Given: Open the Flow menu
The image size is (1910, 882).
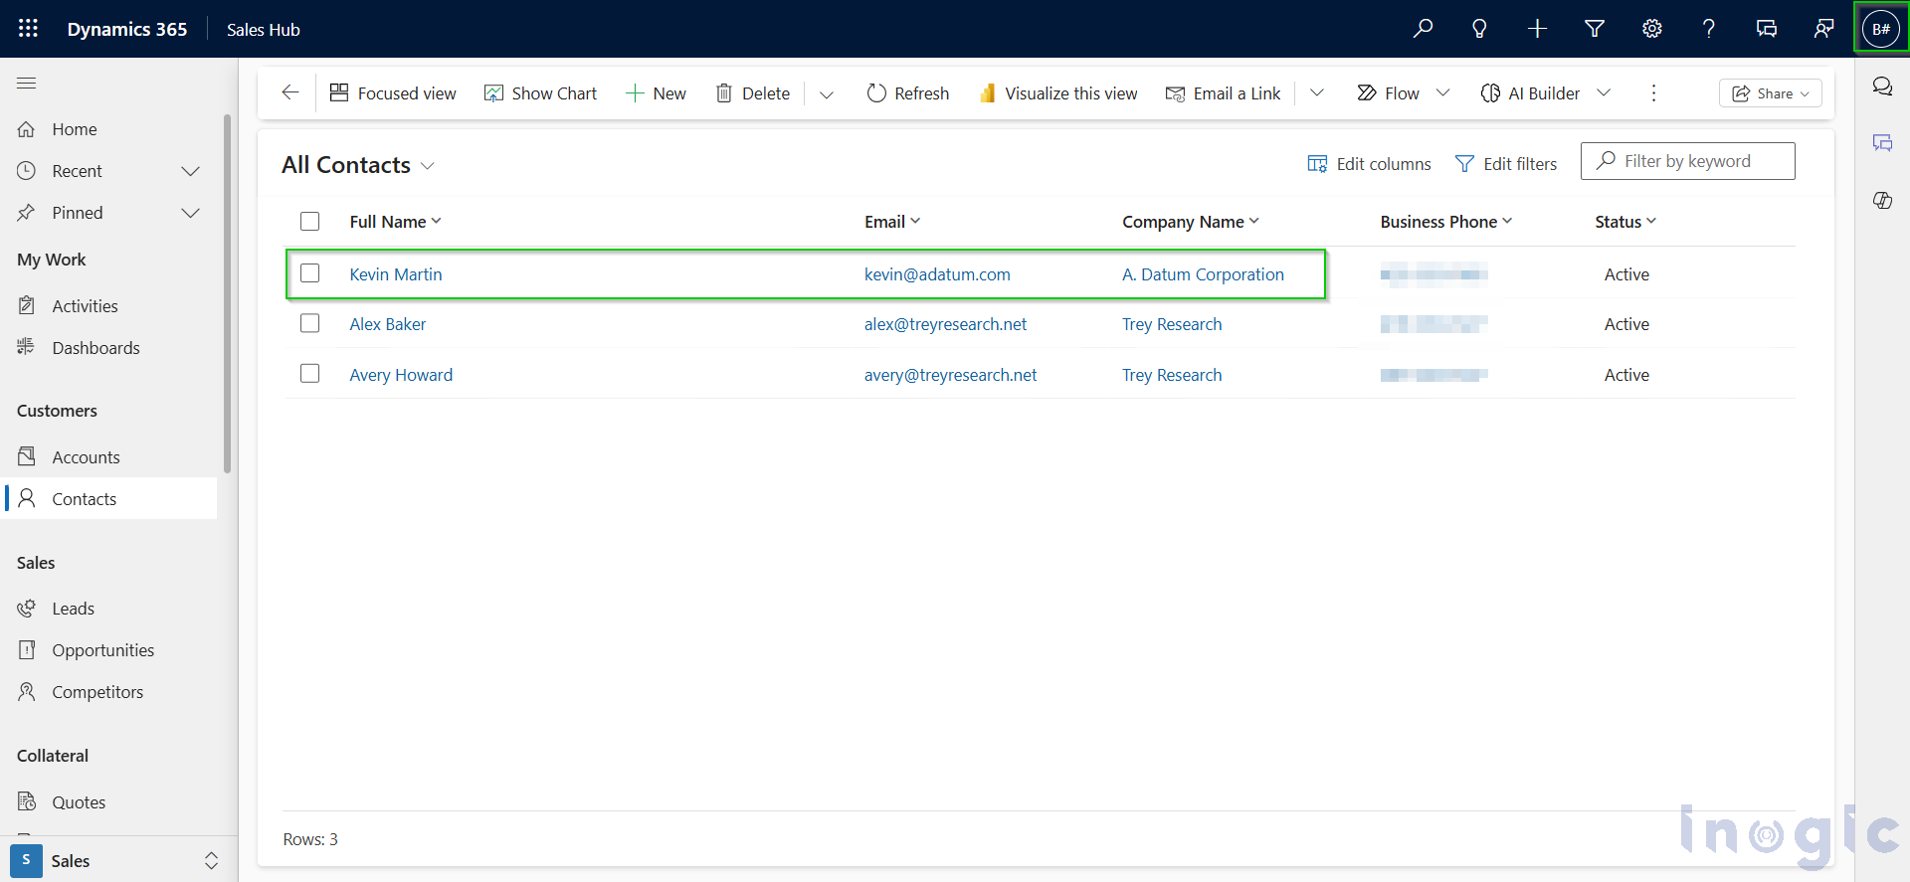Looking at the screenshot, I should click(1403, 92).
